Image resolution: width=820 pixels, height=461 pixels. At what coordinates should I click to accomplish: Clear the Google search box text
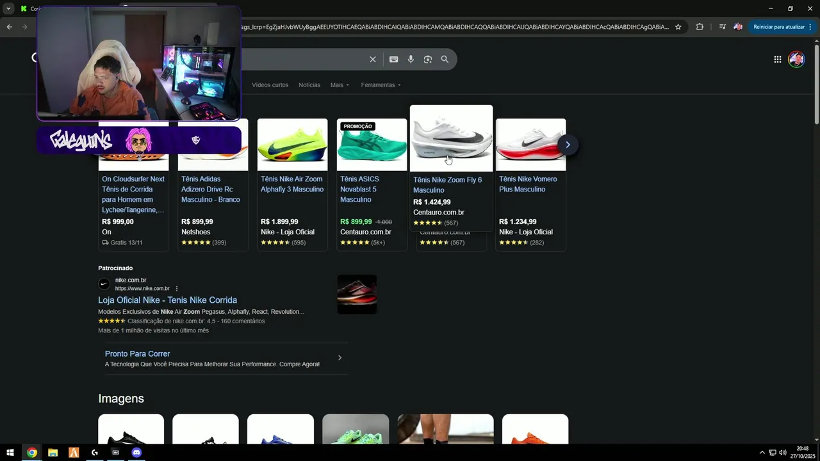coord(373,60)
